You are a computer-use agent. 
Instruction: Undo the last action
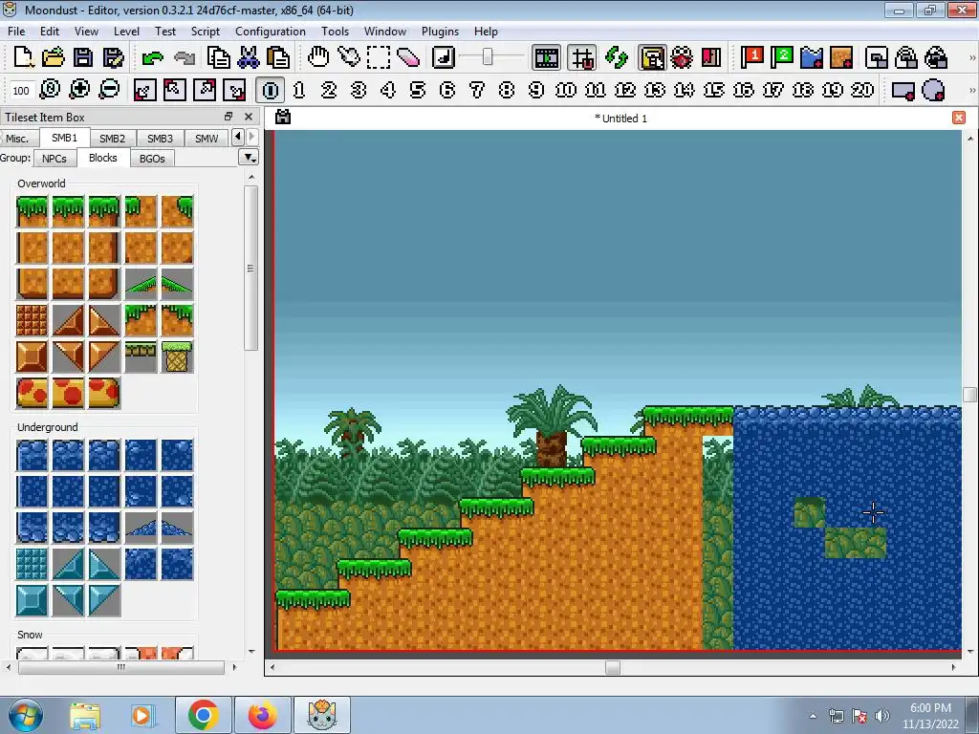pos(152,58)
